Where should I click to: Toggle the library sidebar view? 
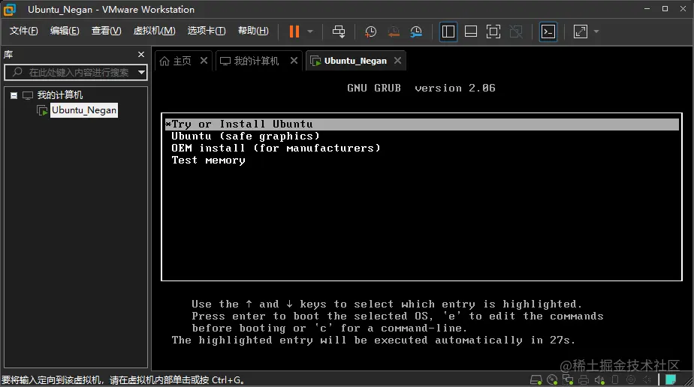click(448, 31)
